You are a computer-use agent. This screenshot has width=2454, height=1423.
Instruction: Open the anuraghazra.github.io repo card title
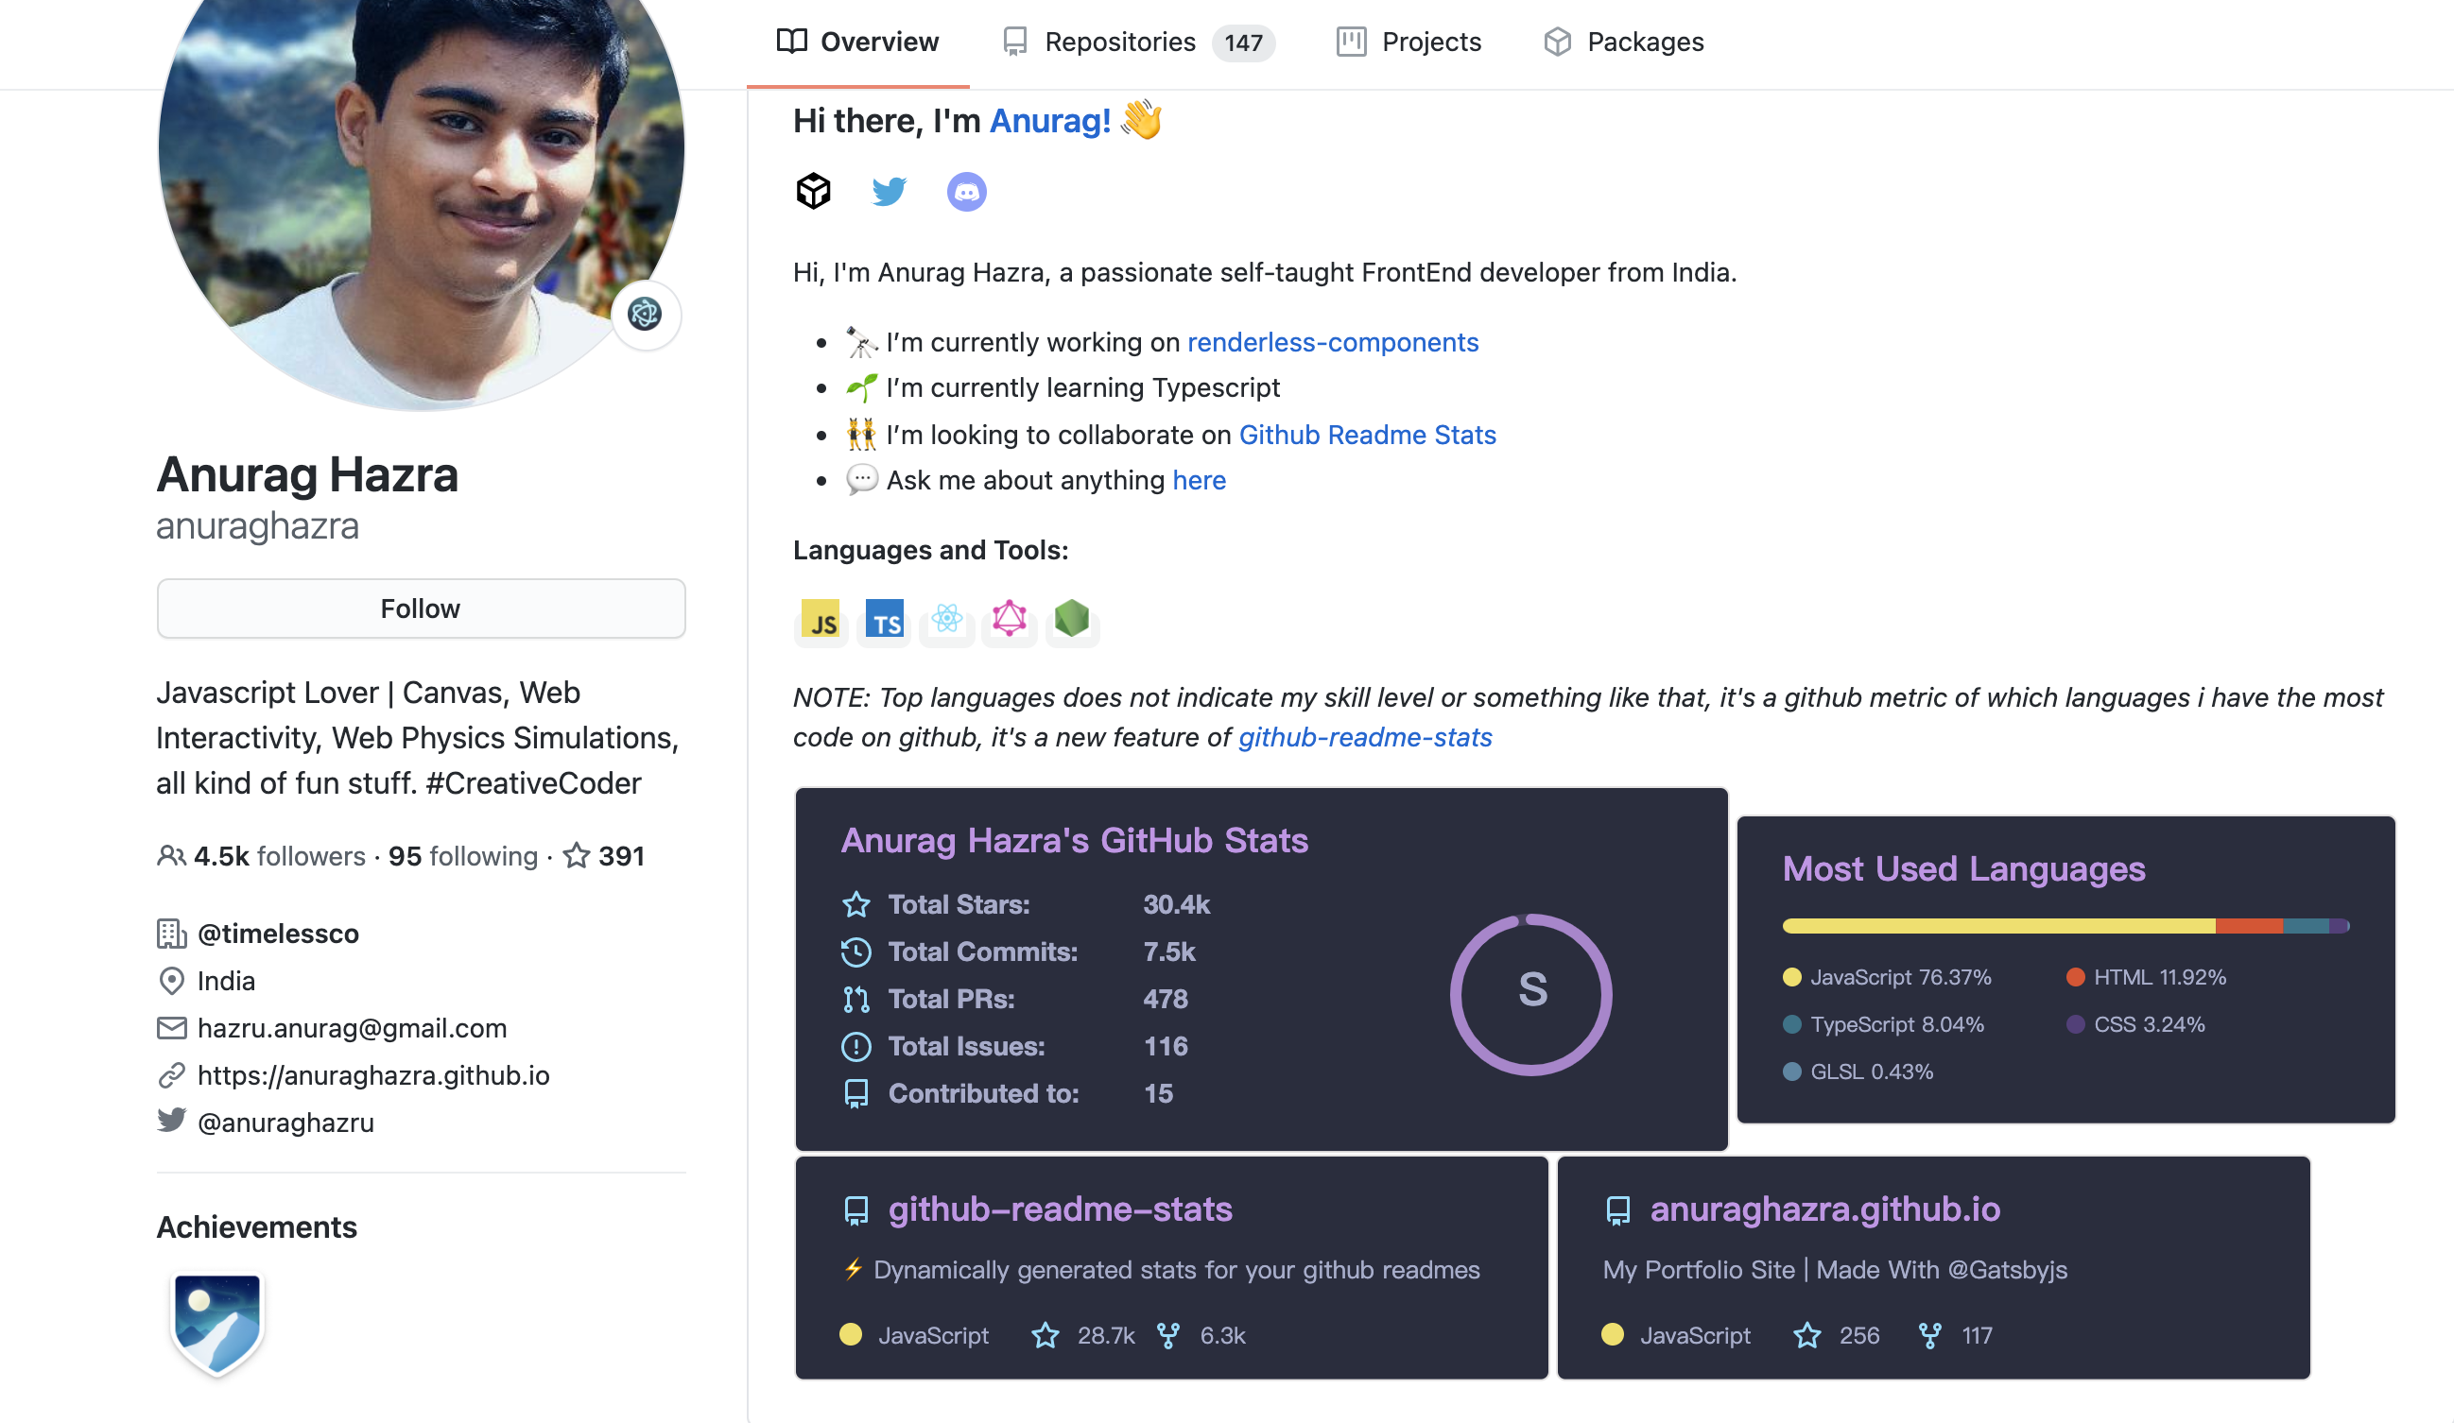[x=1825, y=1209]
